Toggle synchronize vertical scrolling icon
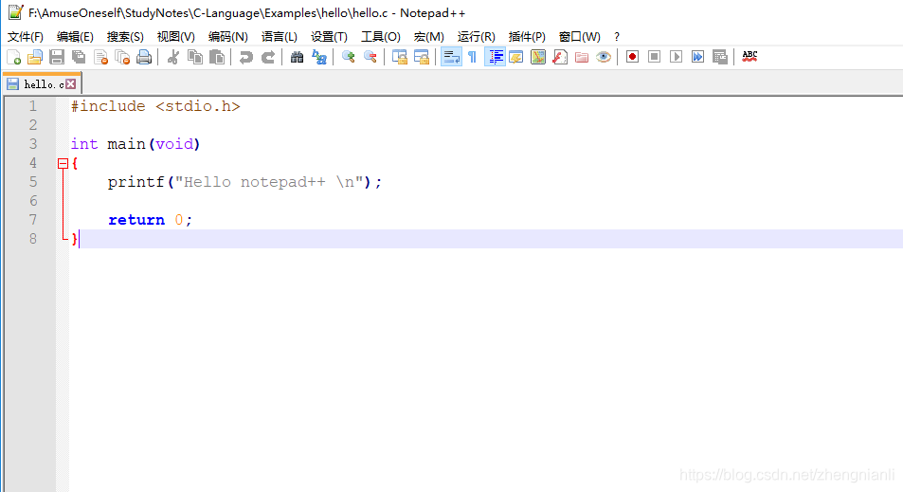The height and width of the screenshot is (492, 903). tap(399, 57)
